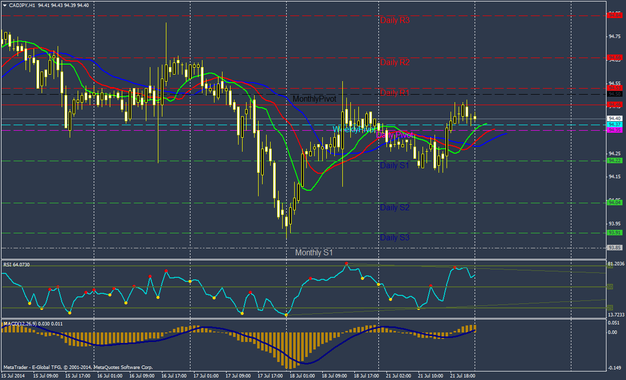Click the RSI 64.0730 indicator label
Screen dimensions: 626x380
click(x=17, y=264)
